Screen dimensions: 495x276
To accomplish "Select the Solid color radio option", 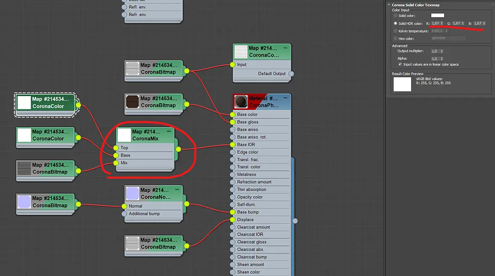I will [395, 16].
